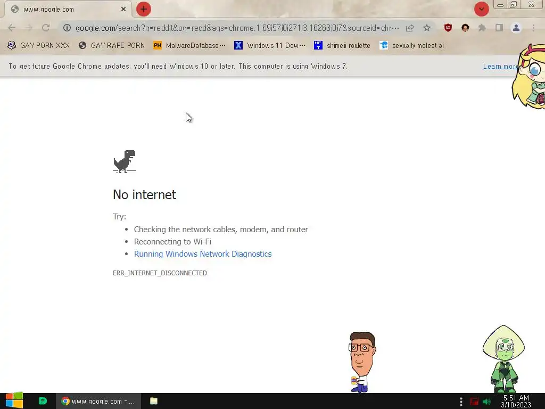The height and width of the screenshot is (409, 545).
Task: Click the offline dinosaur icon
Action: click(125, 161)
